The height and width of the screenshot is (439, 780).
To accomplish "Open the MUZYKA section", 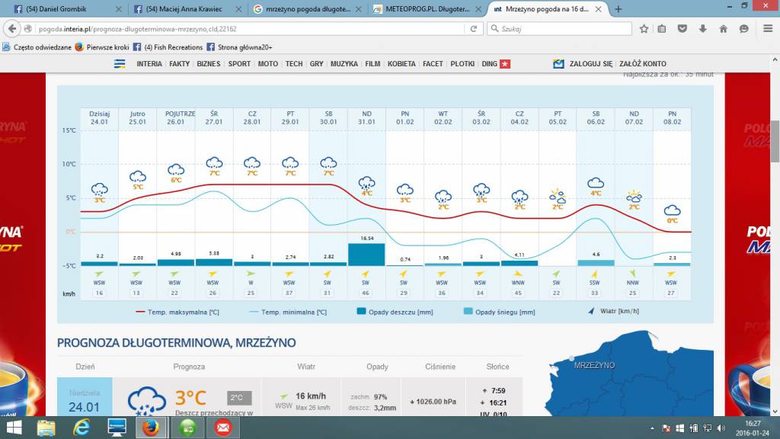I will pos(344,64).
